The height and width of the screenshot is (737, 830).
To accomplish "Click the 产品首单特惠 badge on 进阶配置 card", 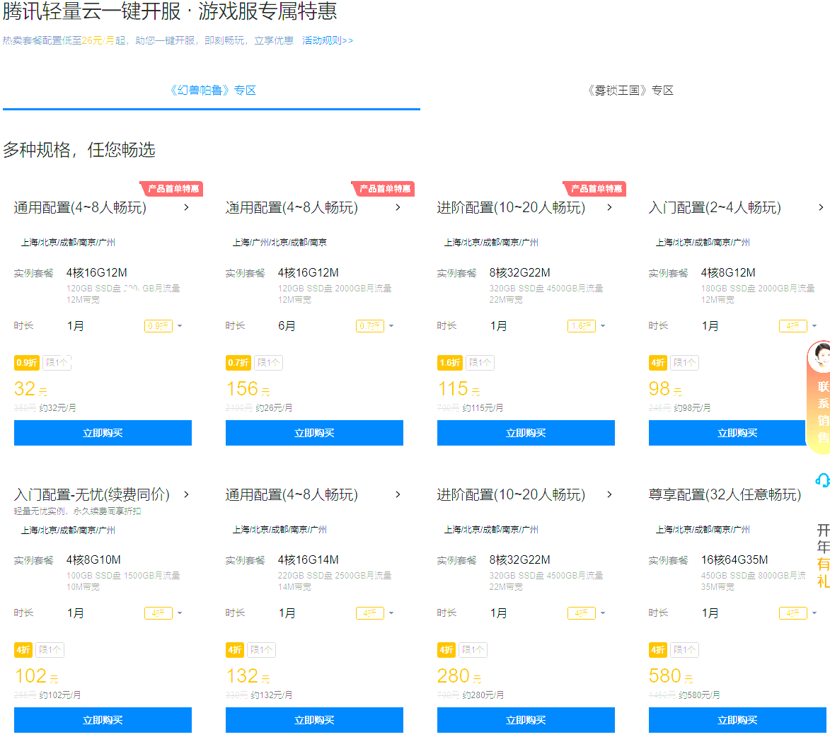I will (x=596, y=189).
